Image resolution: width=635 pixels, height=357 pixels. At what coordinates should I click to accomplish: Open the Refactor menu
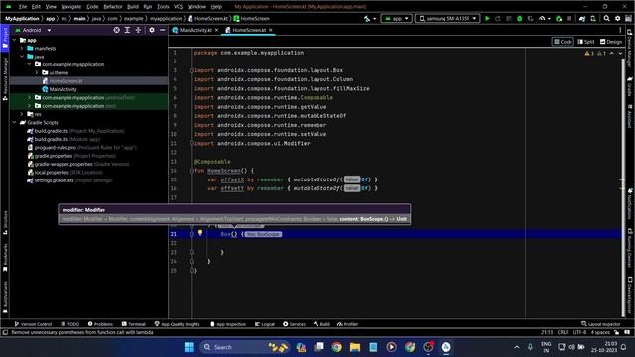pos(113,7)
